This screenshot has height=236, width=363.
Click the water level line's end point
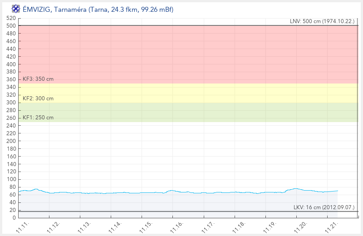[x=338, y=191]
